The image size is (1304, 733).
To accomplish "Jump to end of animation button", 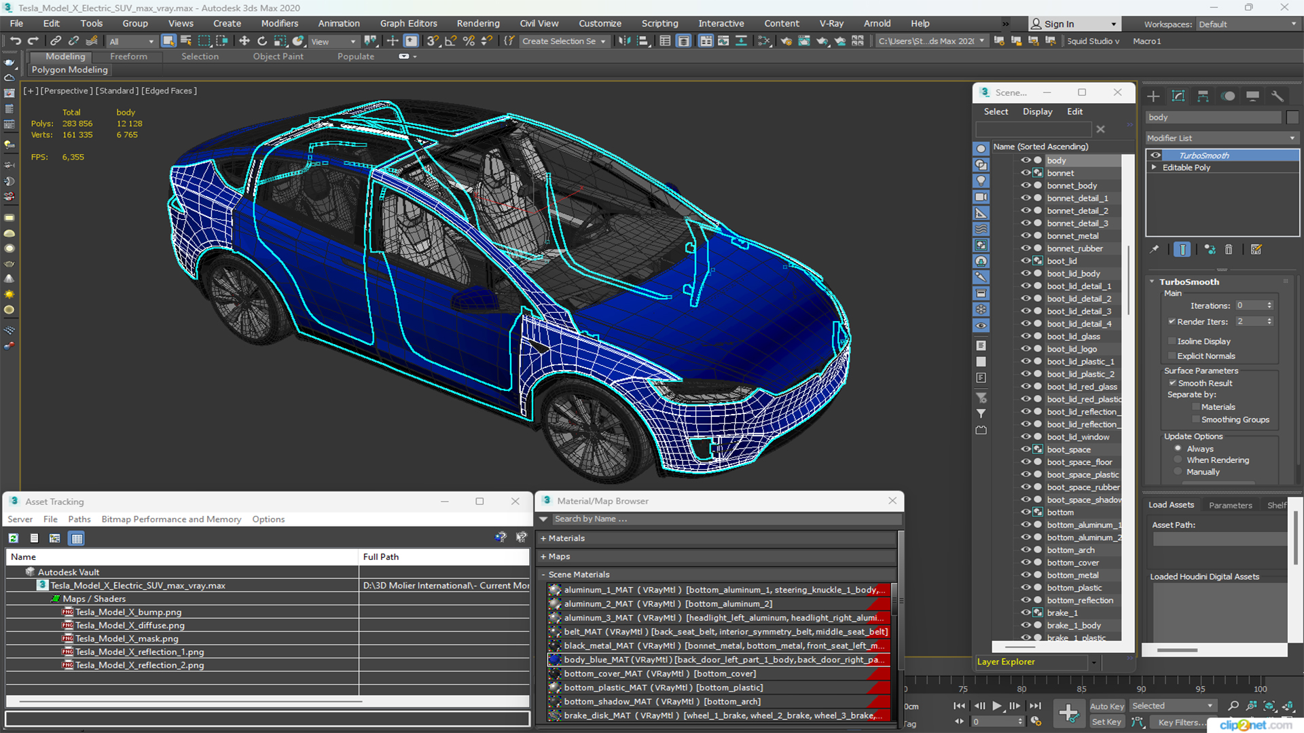I will click(x=1034, y=707).
